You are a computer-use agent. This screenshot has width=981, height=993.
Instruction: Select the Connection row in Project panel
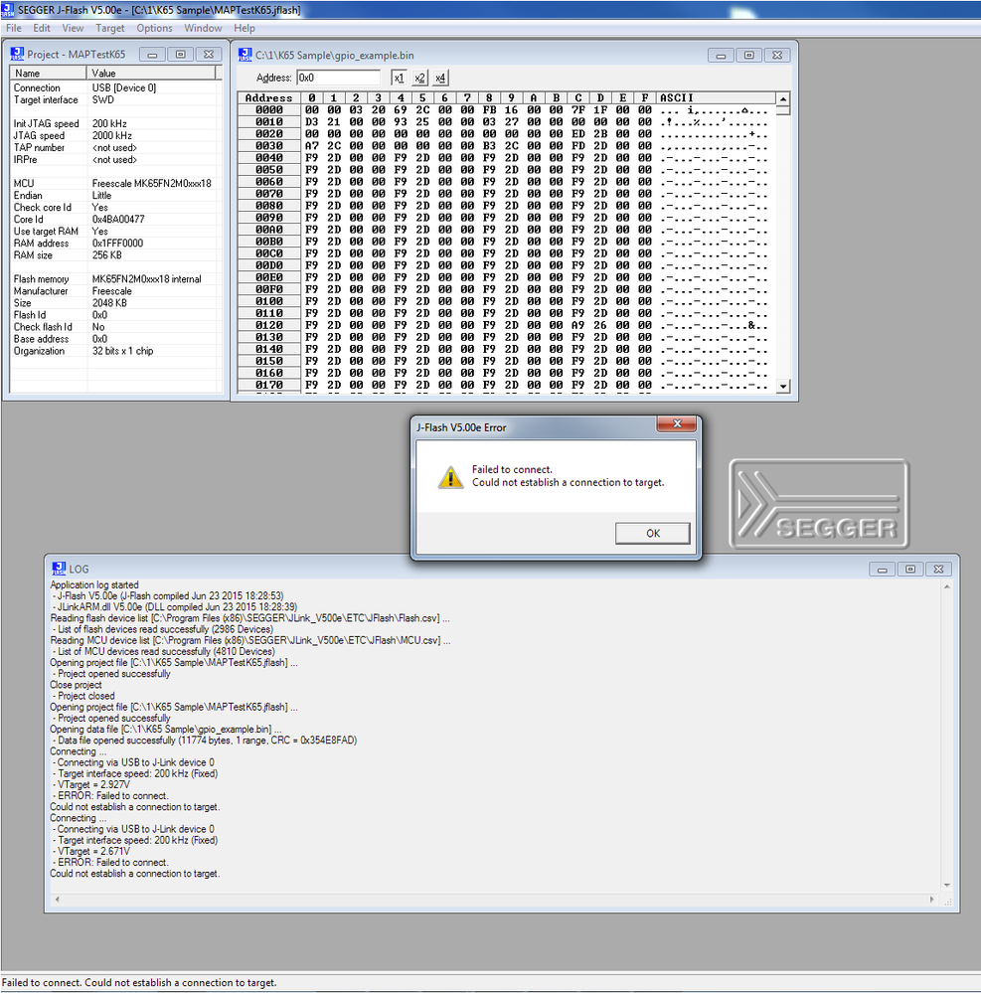coord(115,88)
